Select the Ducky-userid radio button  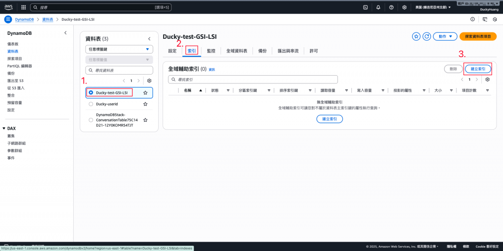(x=91, y=104)
